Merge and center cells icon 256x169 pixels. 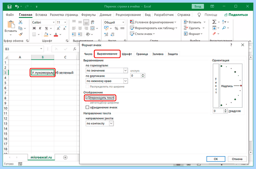coord(93,29)
